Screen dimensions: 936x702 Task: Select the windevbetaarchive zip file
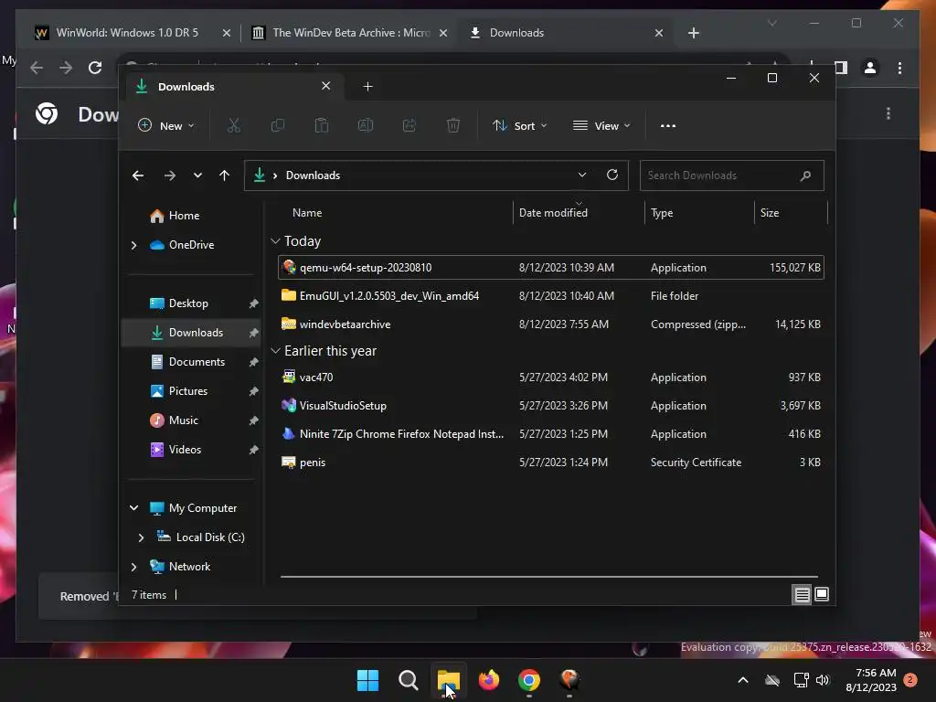(x=550, y=324)
